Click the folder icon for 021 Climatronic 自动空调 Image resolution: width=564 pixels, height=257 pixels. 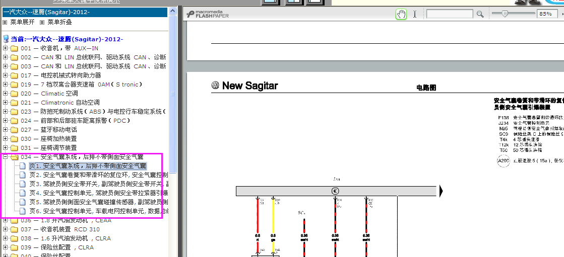tap(14, 103)
